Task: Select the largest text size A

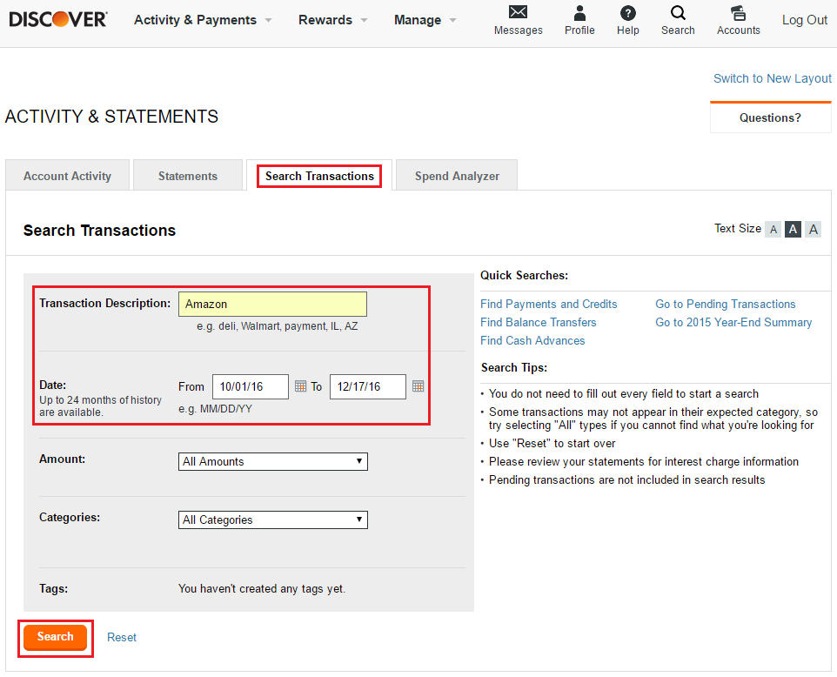Action: click(x=813, y=230)
